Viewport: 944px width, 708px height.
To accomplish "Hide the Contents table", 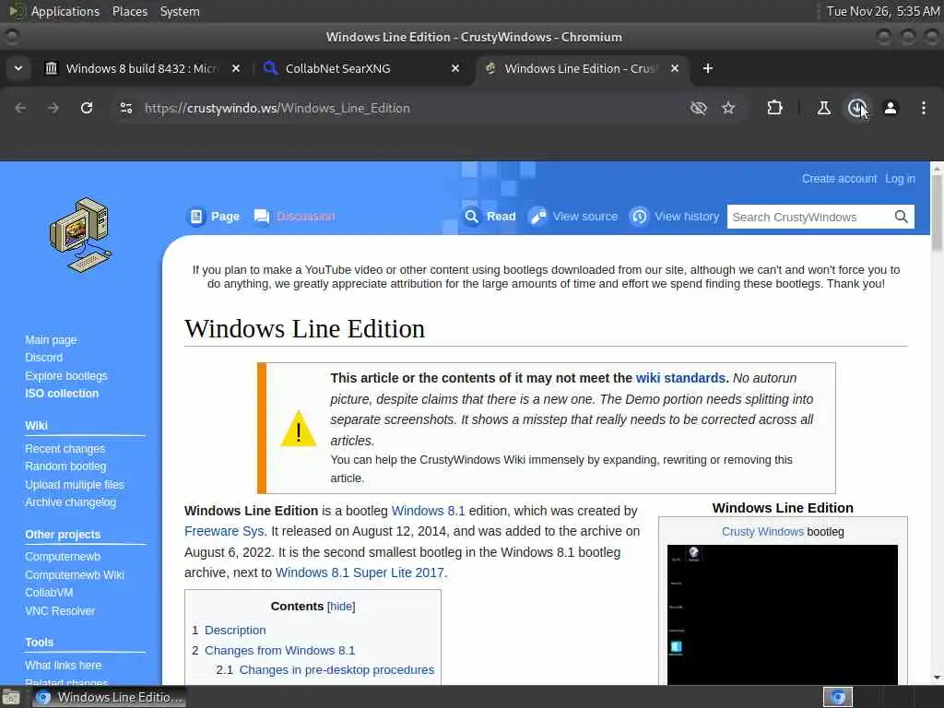I will pyautogui.click(x=341, y=607).
